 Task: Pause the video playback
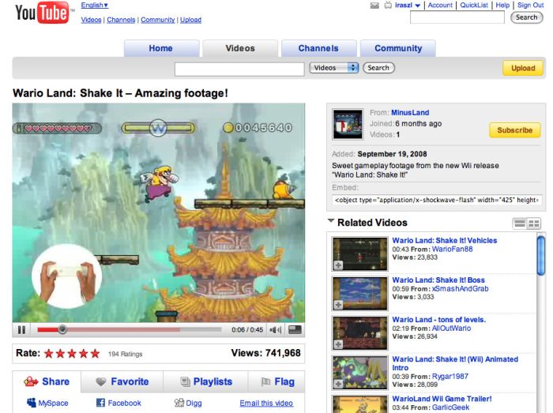22,330
